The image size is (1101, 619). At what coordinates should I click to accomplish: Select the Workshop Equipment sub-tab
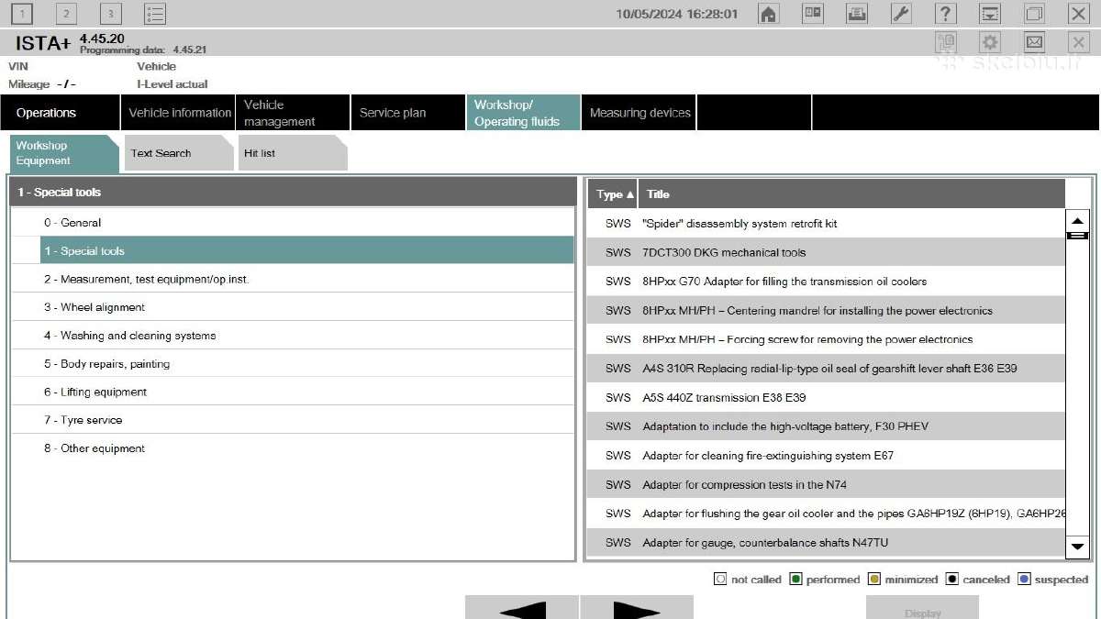pyautogui.click(x=64, y=153)
